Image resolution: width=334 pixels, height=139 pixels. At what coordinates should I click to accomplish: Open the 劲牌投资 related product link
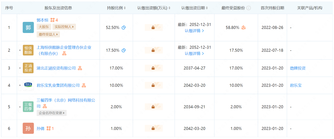[298, 68]
